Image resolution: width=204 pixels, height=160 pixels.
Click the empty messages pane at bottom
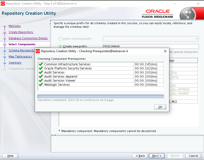(x=127, y=144)
